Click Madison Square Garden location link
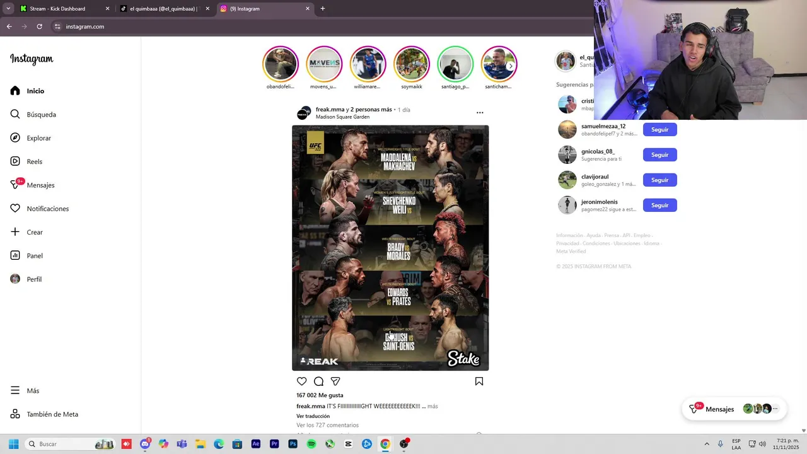 (342, 117)
